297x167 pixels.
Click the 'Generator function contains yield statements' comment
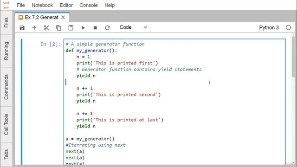coord(139,69)
